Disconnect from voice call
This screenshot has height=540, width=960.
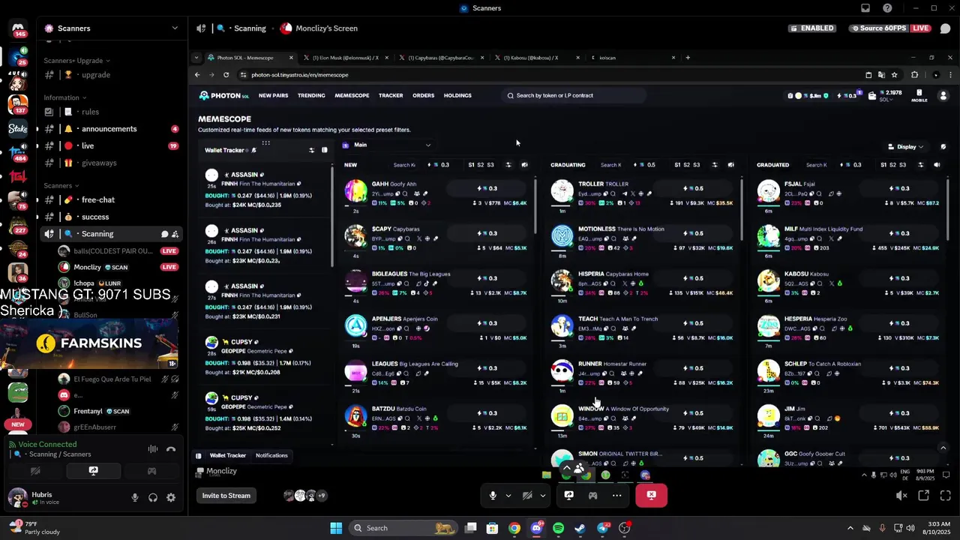(x=171, y=449)
